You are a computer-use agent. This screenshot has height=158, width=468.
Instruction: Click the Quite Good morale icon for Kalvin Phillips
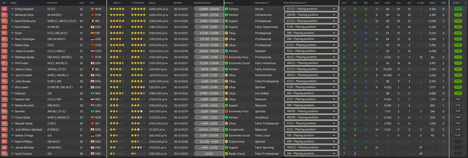click(226, 142)
